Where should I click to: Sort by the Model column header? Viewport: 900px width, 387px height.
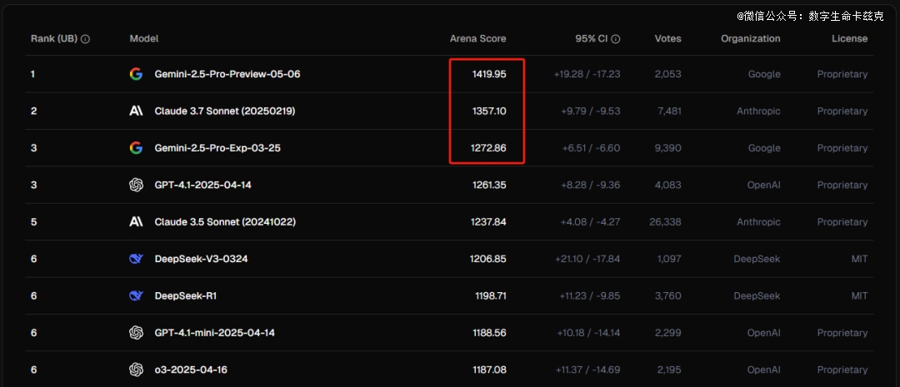[144, 39]
